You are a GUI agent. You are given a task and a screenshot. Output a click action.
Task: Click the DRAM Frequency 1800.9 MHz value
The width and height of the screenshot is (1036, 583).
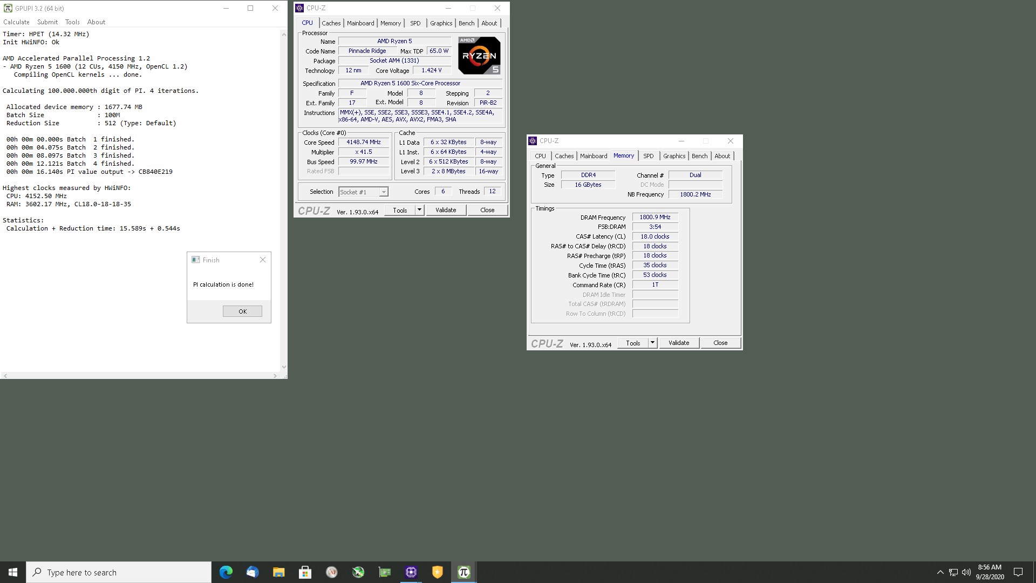coord(655,218)
